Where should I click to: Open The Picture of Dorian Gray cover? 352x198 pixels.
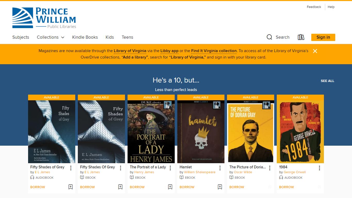pyautogui.click(x=250, y=131)
